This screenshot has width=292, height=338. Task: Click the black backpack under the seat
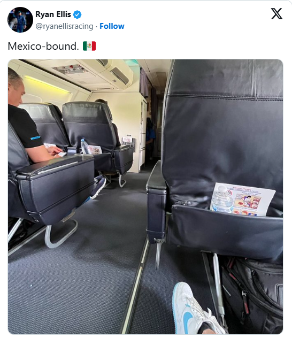pos(253,294)
